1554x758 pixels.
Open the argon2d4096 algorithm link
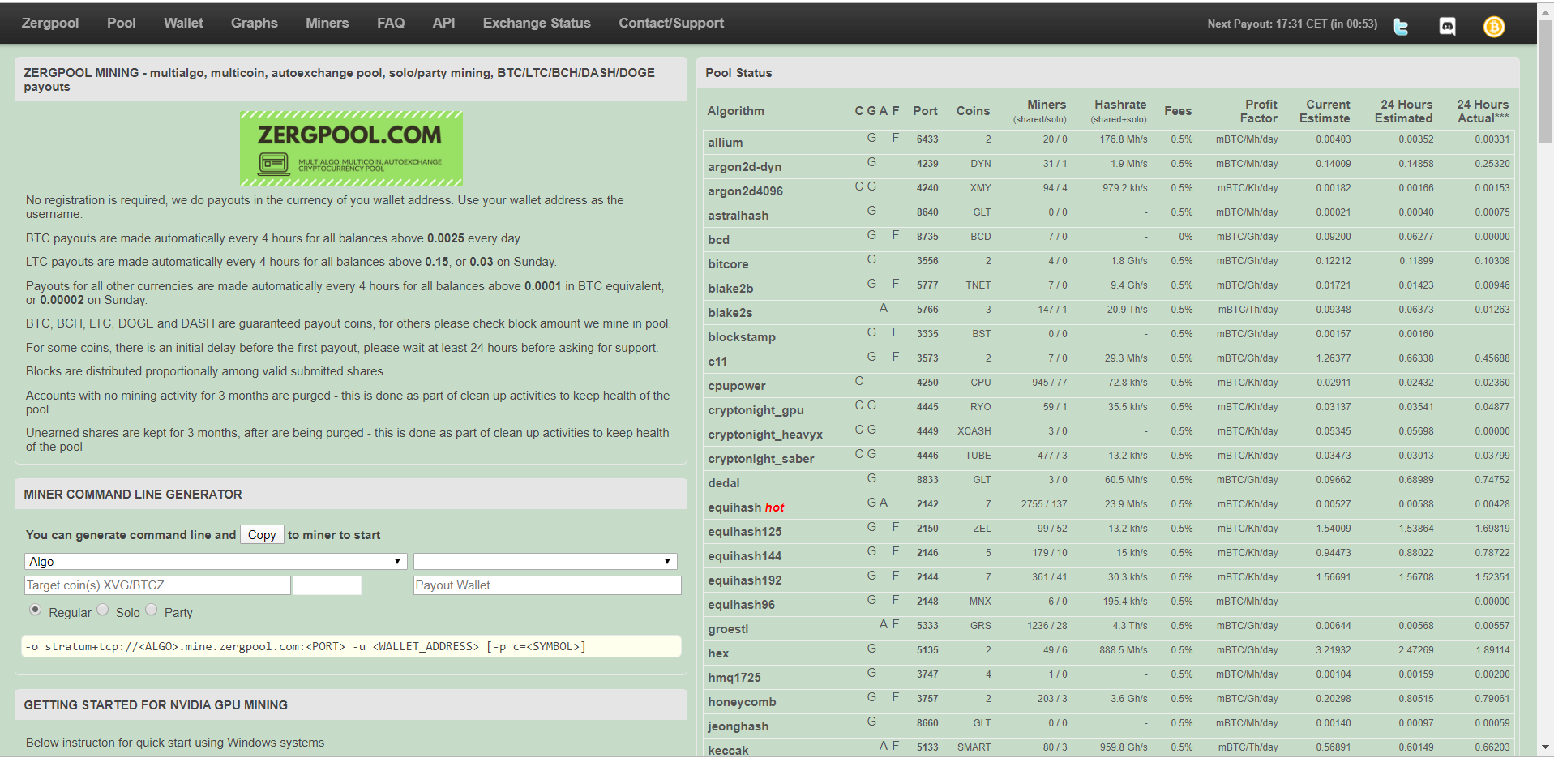(746, 191)
